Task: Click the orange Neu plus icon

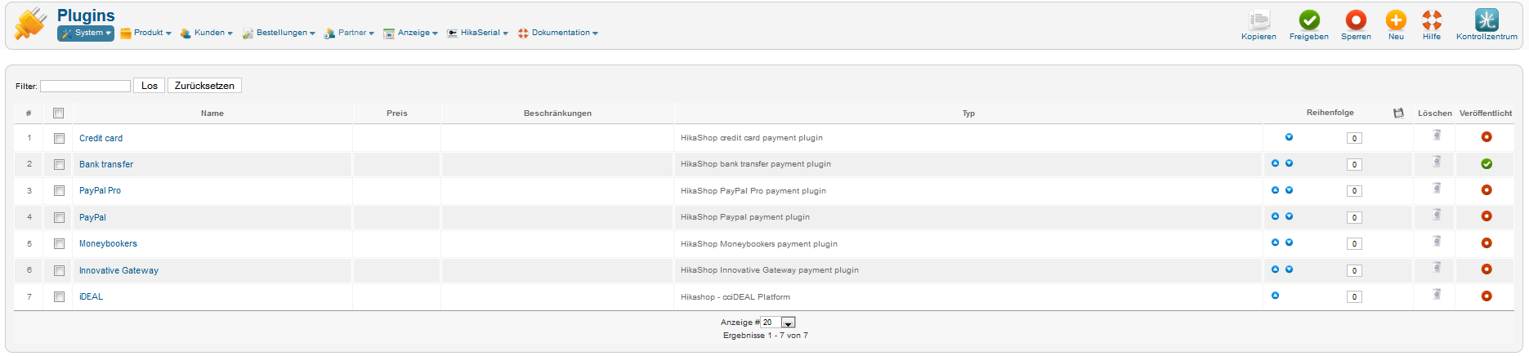Action: click(x=1396, y=20)
